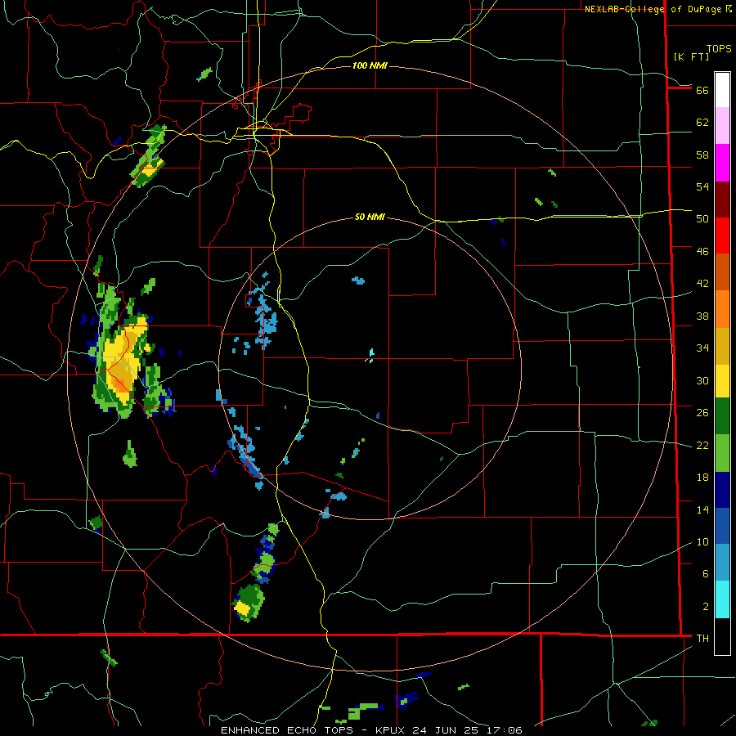
Task: Click the bright yellow legend swatch
Action: click(x=722, y=380)
